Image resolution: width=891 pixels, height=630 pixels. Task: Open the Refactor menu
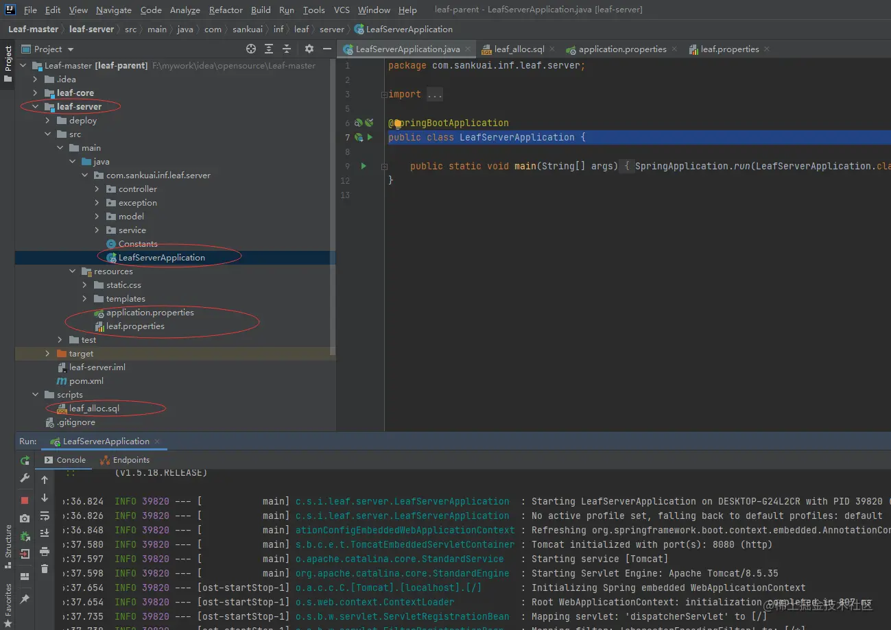click(x=226, y=10)
